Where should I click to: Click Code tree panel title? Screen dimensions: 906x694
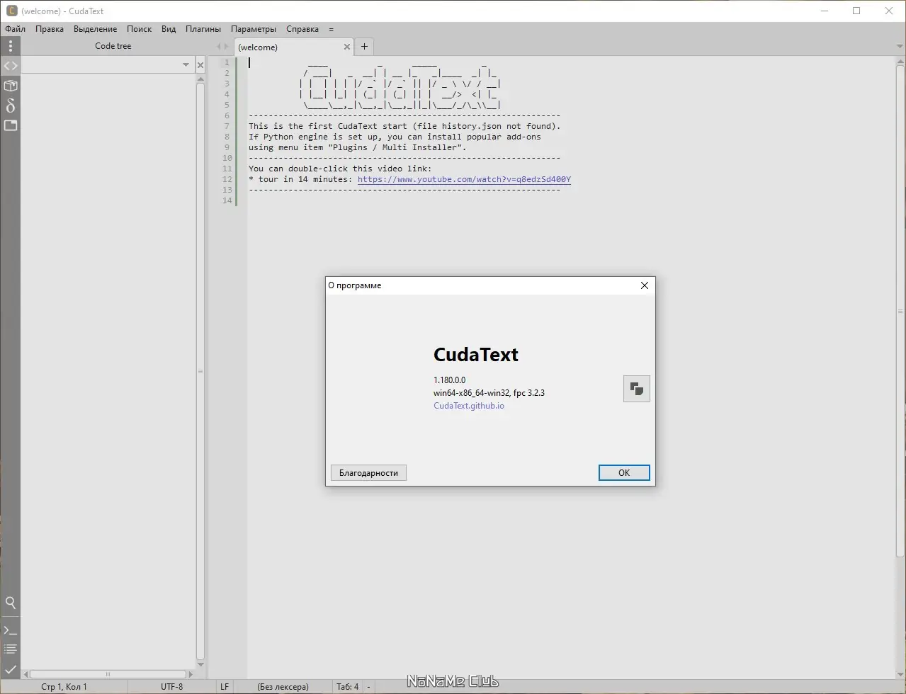point(113,46)
